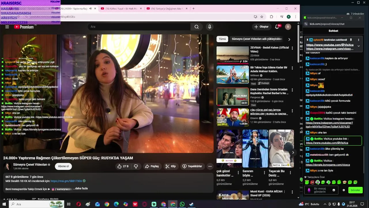This screenshot has width=369, height=208.
Task: Expand description with ...daha fazla
Action: click(x=80, y=188)
